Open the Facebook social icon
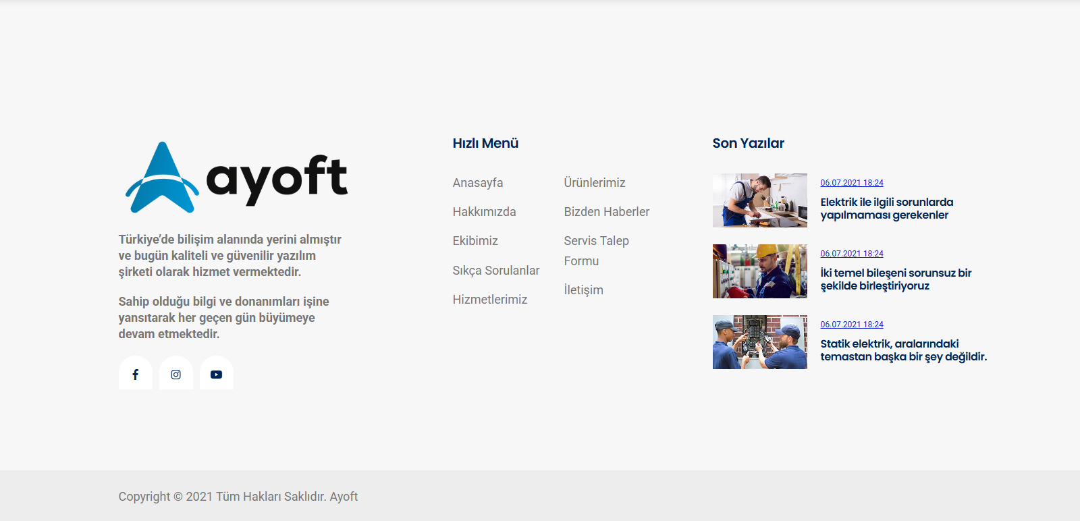 pos(136,373)
